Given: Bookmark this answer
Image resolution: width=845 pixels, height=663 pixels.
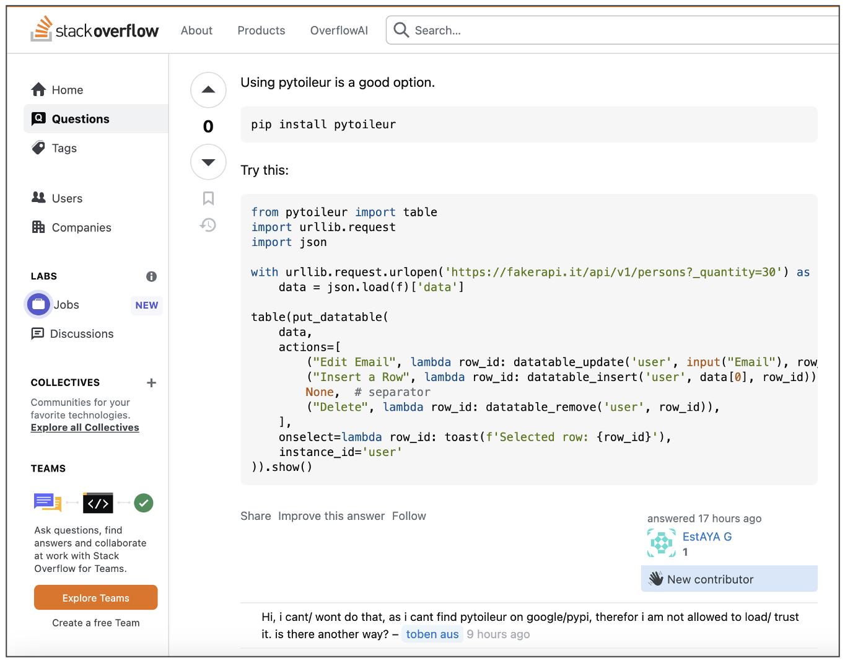Looking at the screenshot, I should pyautogui.click(x=208, y=198).
